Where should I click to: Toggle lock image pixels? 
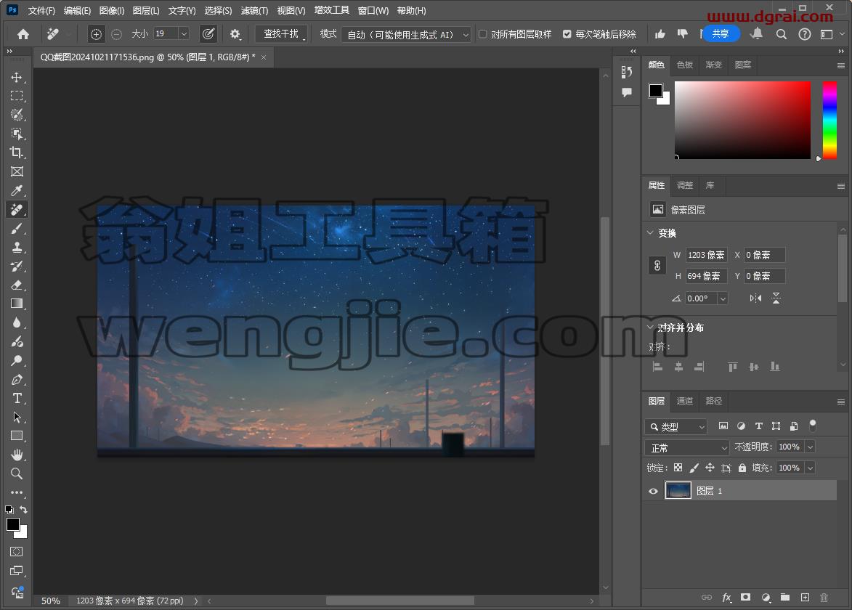pos(694,468)
